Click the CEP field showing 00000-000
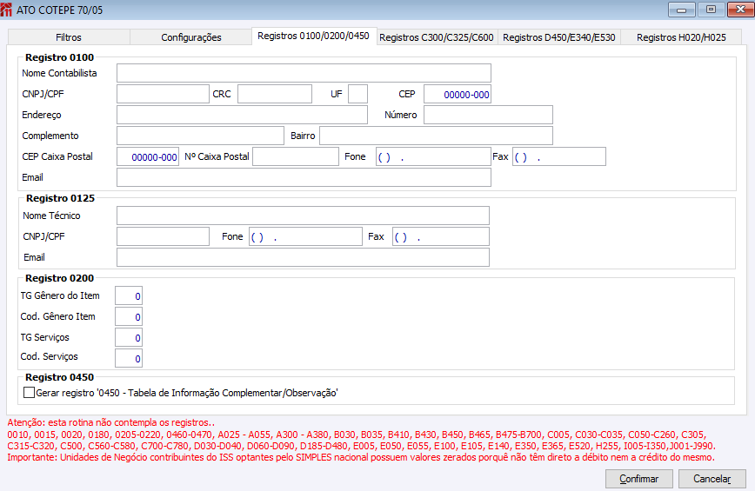 [458, 94]
